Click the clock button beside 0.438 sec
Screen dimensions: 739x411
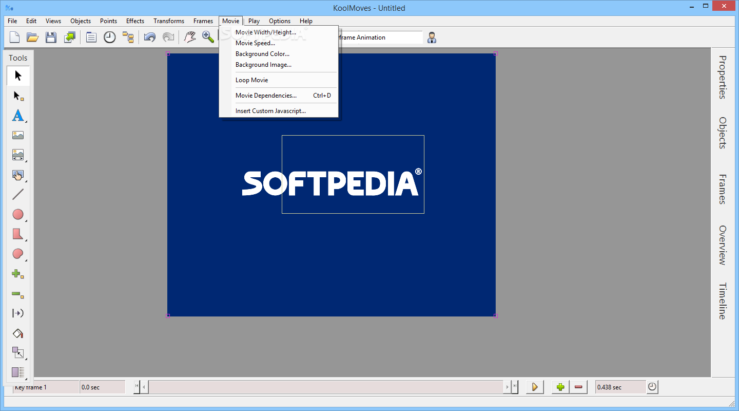pos(652,387)
